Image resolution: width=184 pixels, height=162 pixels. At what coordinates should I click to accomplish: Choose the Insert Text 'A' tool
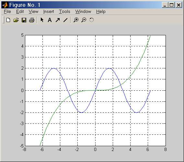click(x=50, y=20)
